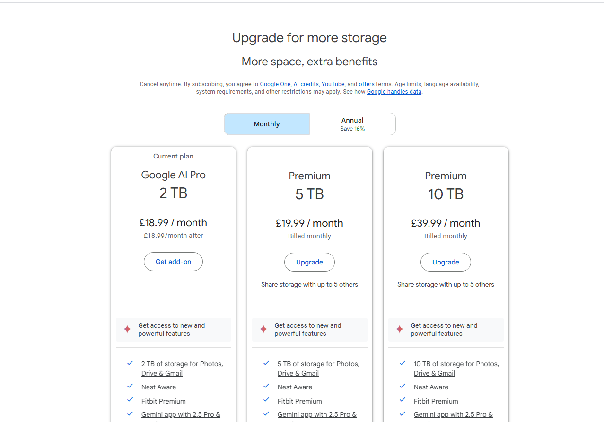604x422 pixels.
Task: Click the checkmark beside 10 TB of storage
Action: point(403,363)
